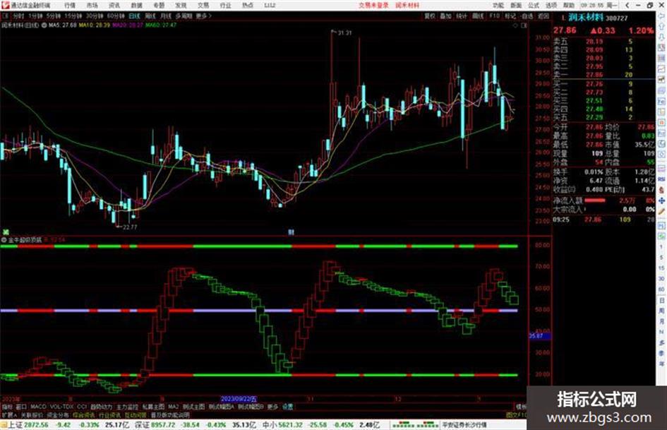The image size is (667, 430).
Task: Open the 数据 menu
Action: pos(136,5)
